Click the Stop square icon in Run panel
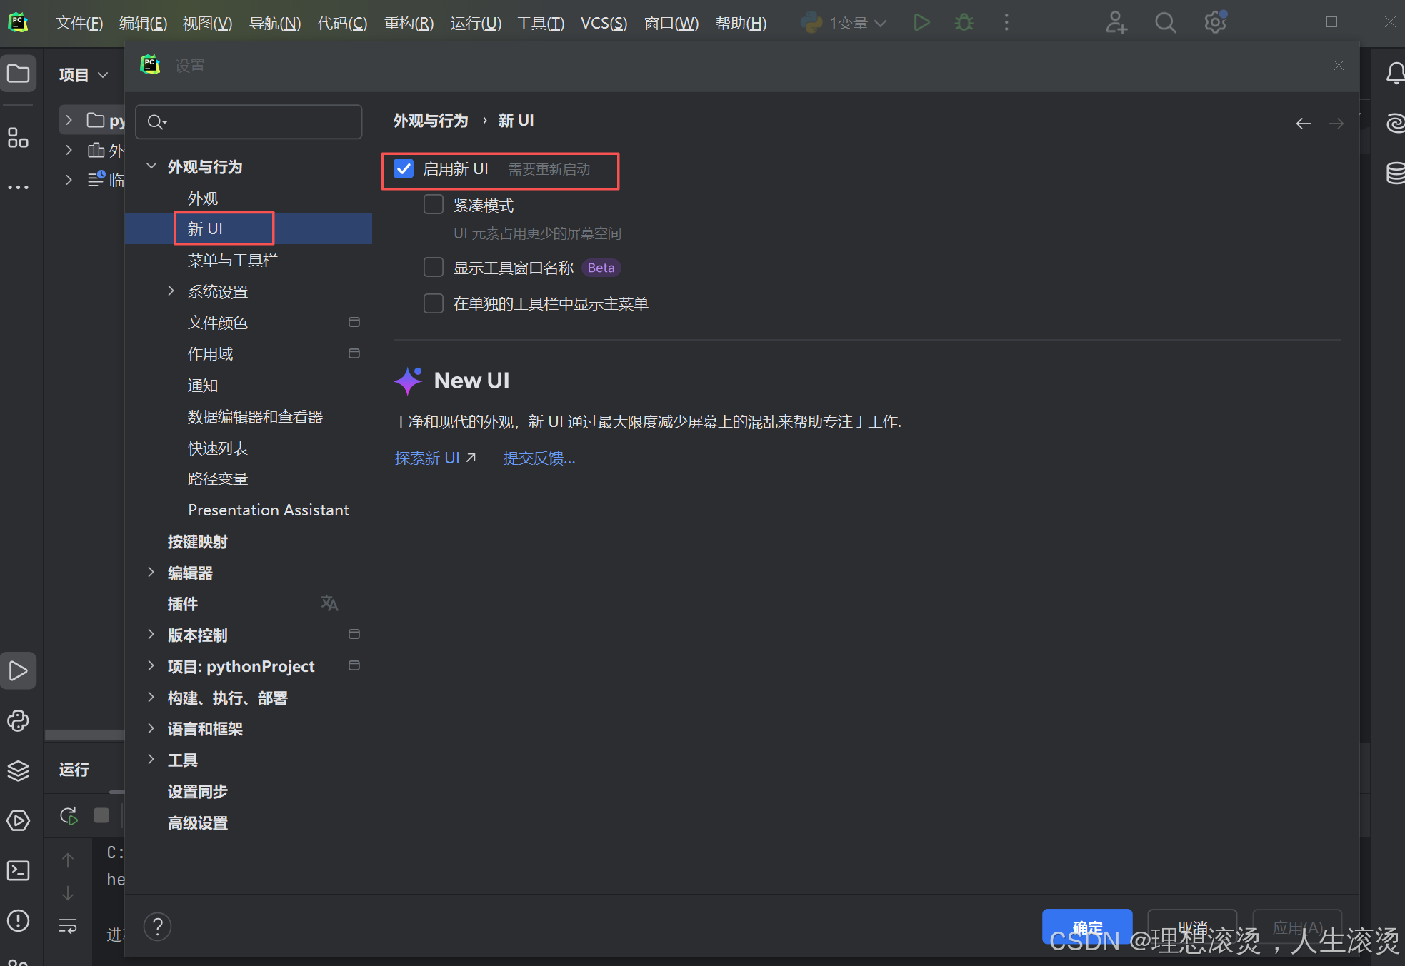The height and width of the screenshot is (966, 1405). pos(101,815)
